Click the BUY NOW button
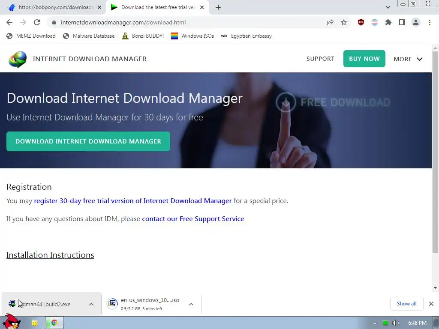This screenshot has width=439, height=329. point(364,59)
